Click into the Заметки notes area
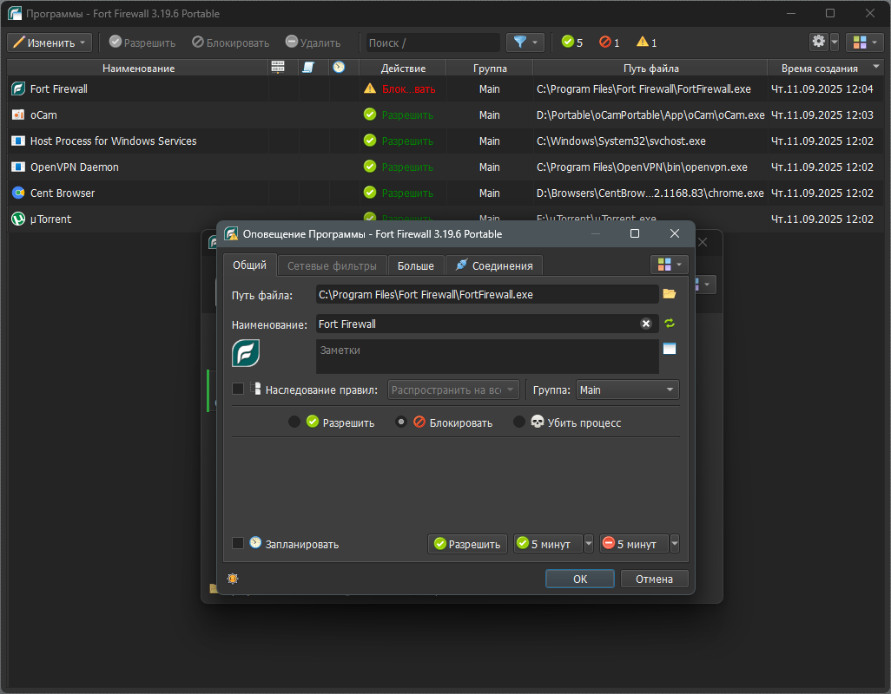891x694 pixels. 487,357
